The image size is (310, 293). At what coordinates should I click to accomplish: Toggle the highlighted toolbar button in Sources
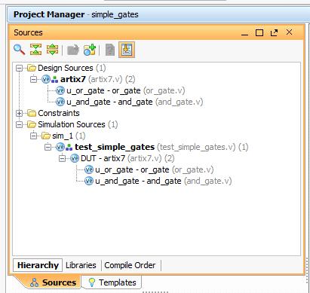click(127, 50)
